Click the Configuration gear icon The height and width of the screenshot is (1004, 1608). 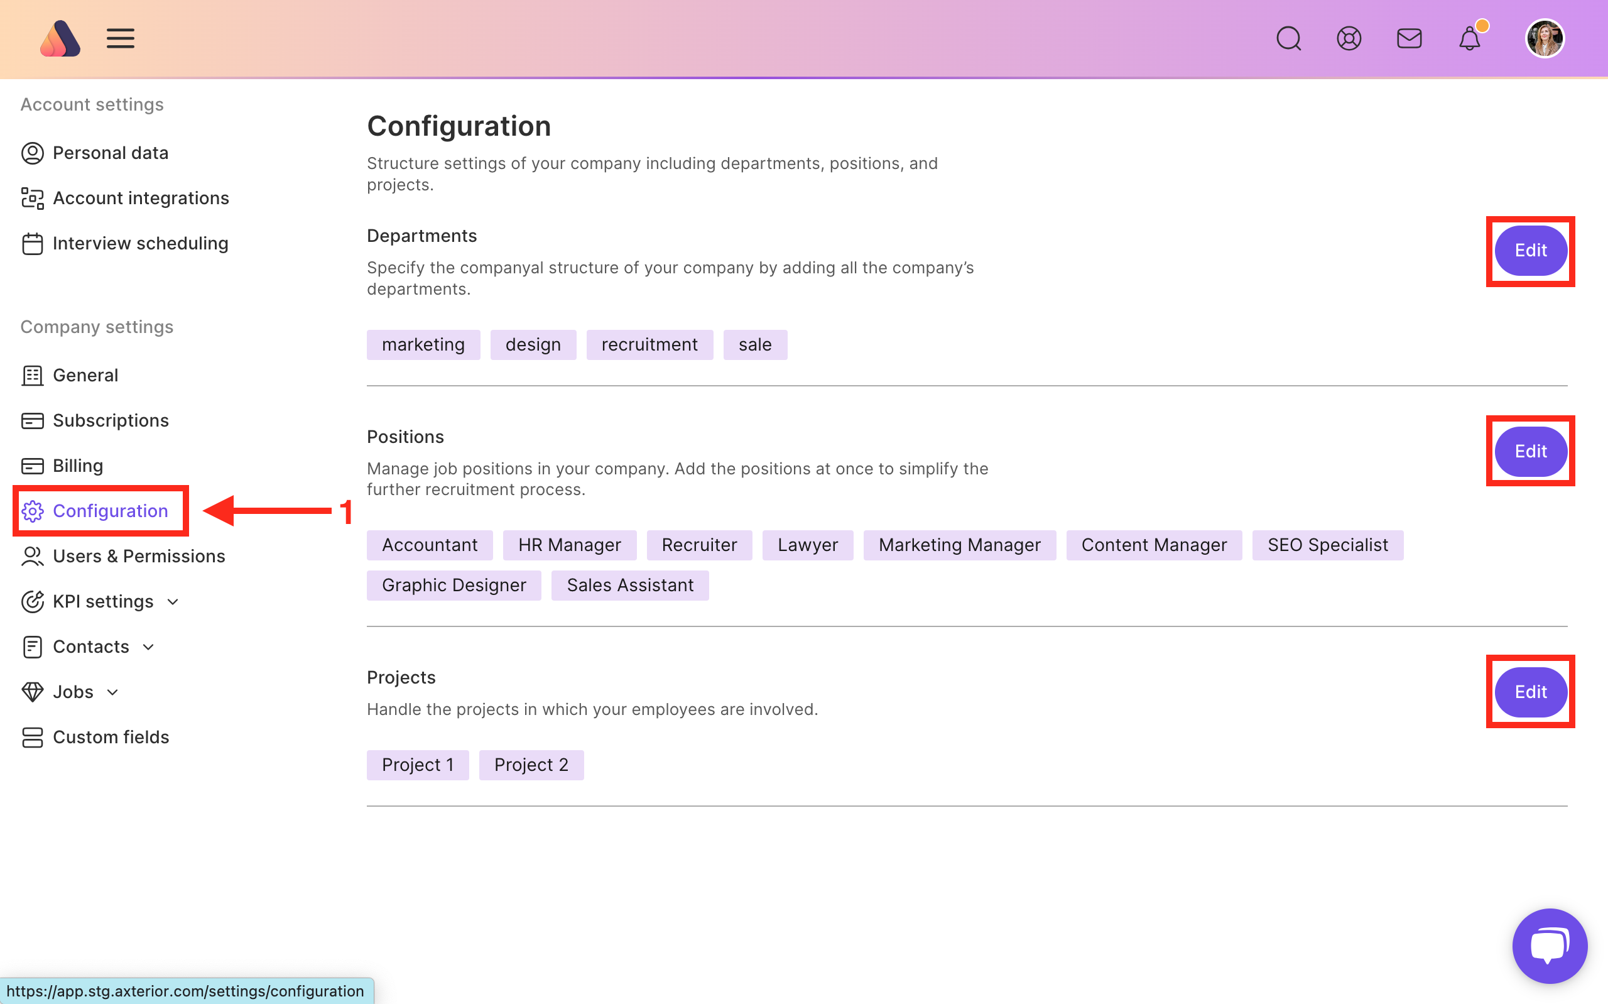[33, 511]
